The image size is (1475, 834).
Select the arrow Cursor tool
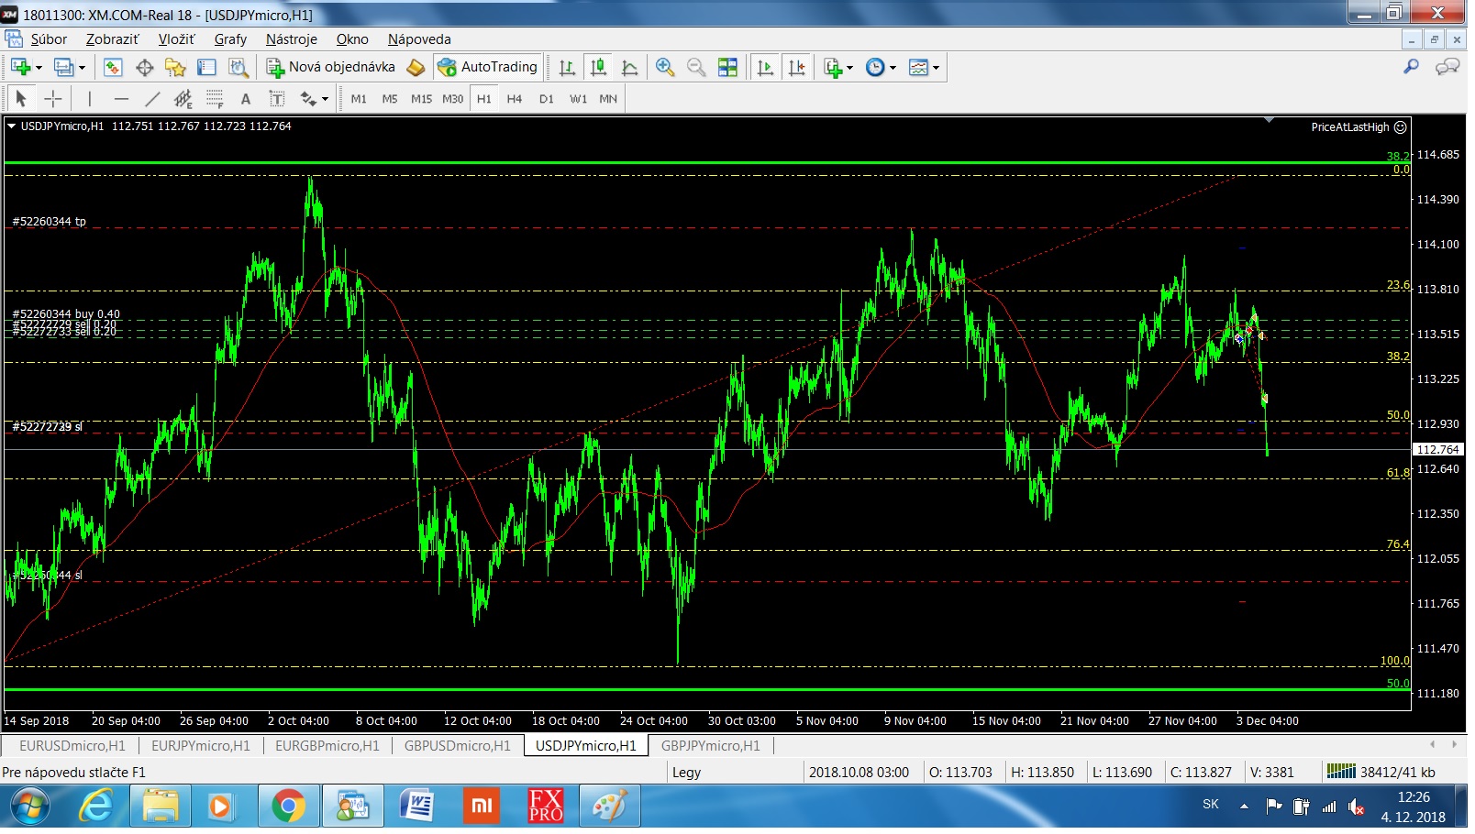[x=21, y=98]
